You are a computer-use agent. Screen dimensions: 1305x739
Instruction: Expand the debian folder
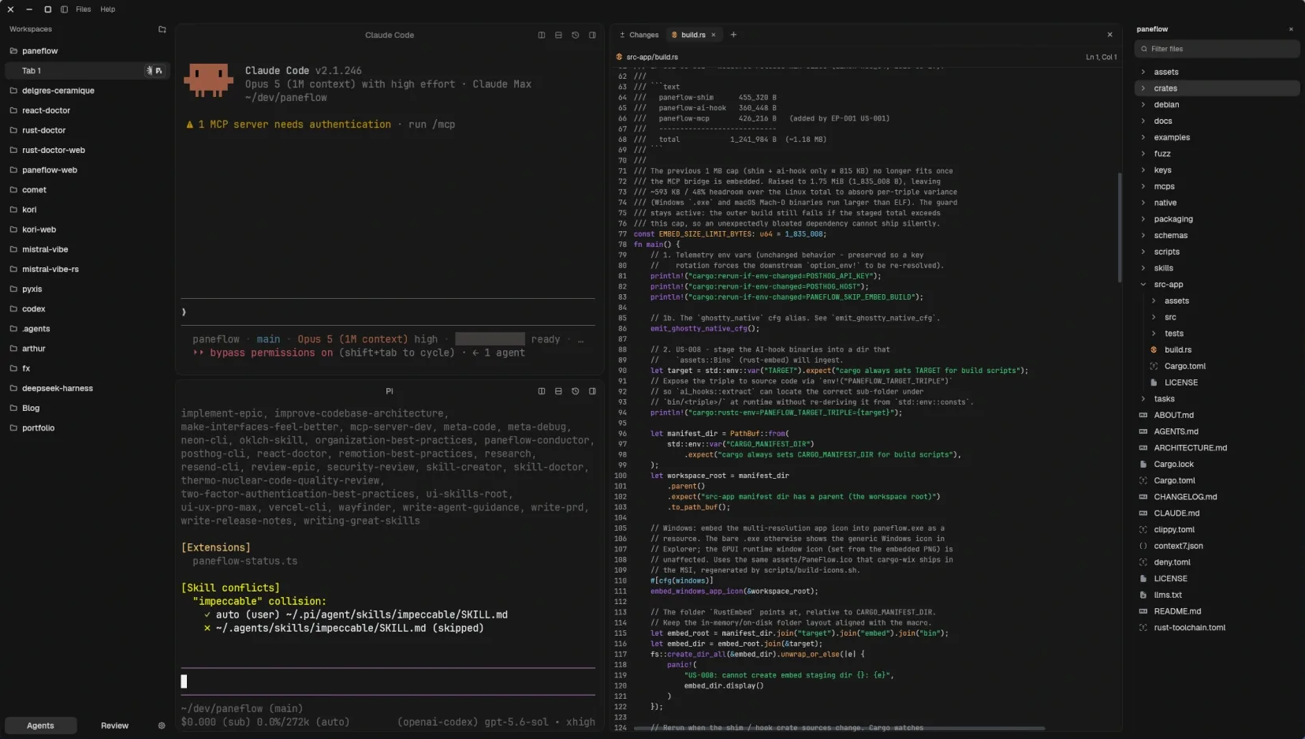(1143, 105)
